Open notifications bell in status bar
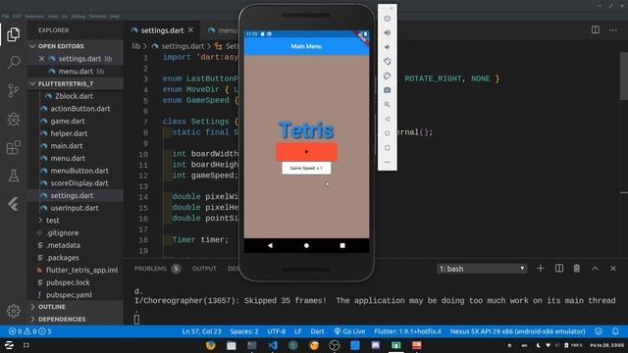Screen dimensions: 628x353 [x=615, y=331]
